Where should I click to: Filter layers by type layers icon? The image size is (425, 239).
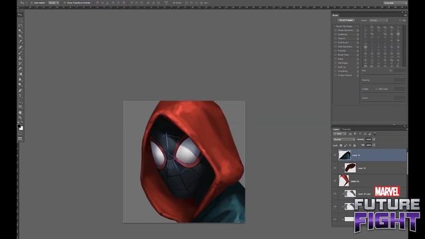pos(360,134)
